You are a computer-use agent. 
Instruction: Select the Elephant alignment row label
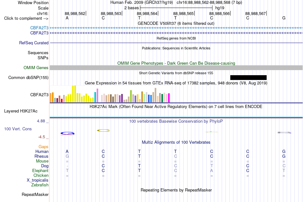[40, 170]
